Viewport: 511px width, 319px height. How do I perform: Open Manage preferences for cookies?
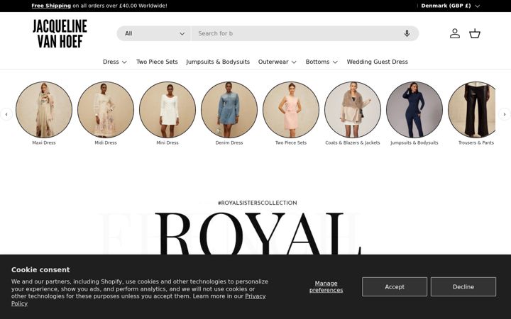coord(326,287)
